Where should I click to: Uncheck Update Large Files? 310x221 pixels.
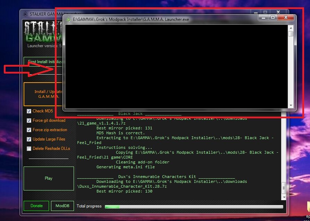click(29, 139)
